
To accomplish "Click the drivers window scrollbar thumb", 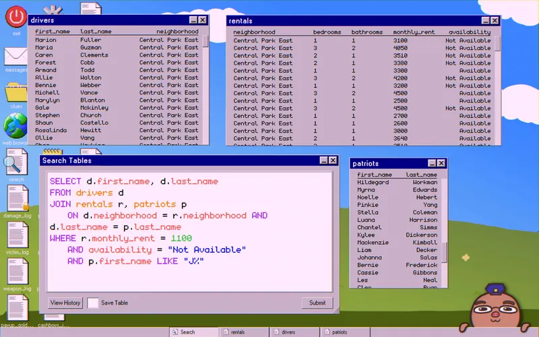I will pyautogui.click(x=205, y=42).
